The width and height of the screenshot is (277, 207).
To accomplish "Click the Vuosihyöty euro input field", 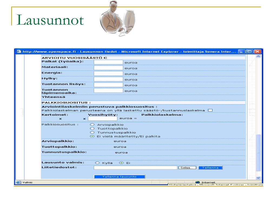I will pyautogui.click(x=103, y=119).
